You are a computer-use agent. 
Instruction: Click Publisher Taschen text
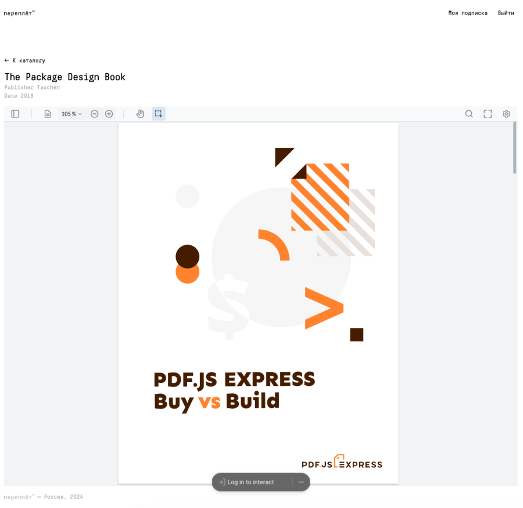pos(32,87)
